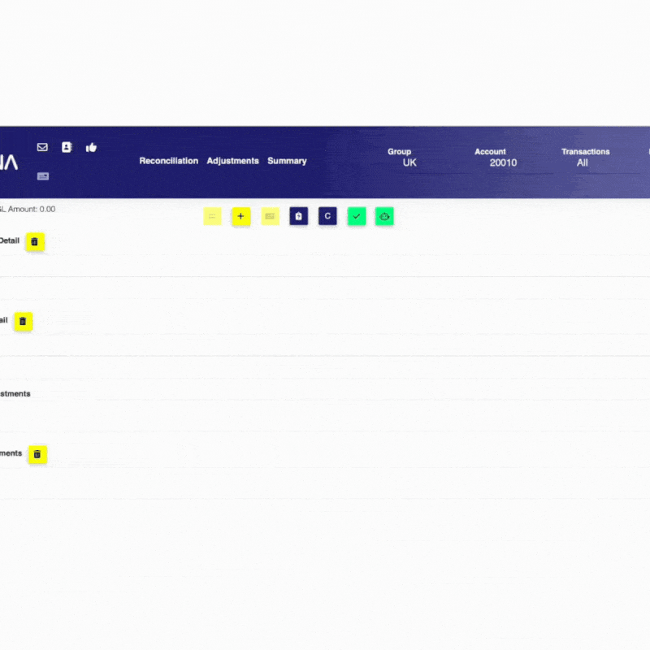Select the Reconciliation navigation link
This screenshot has height=650, width=650.
coord(168,161)
